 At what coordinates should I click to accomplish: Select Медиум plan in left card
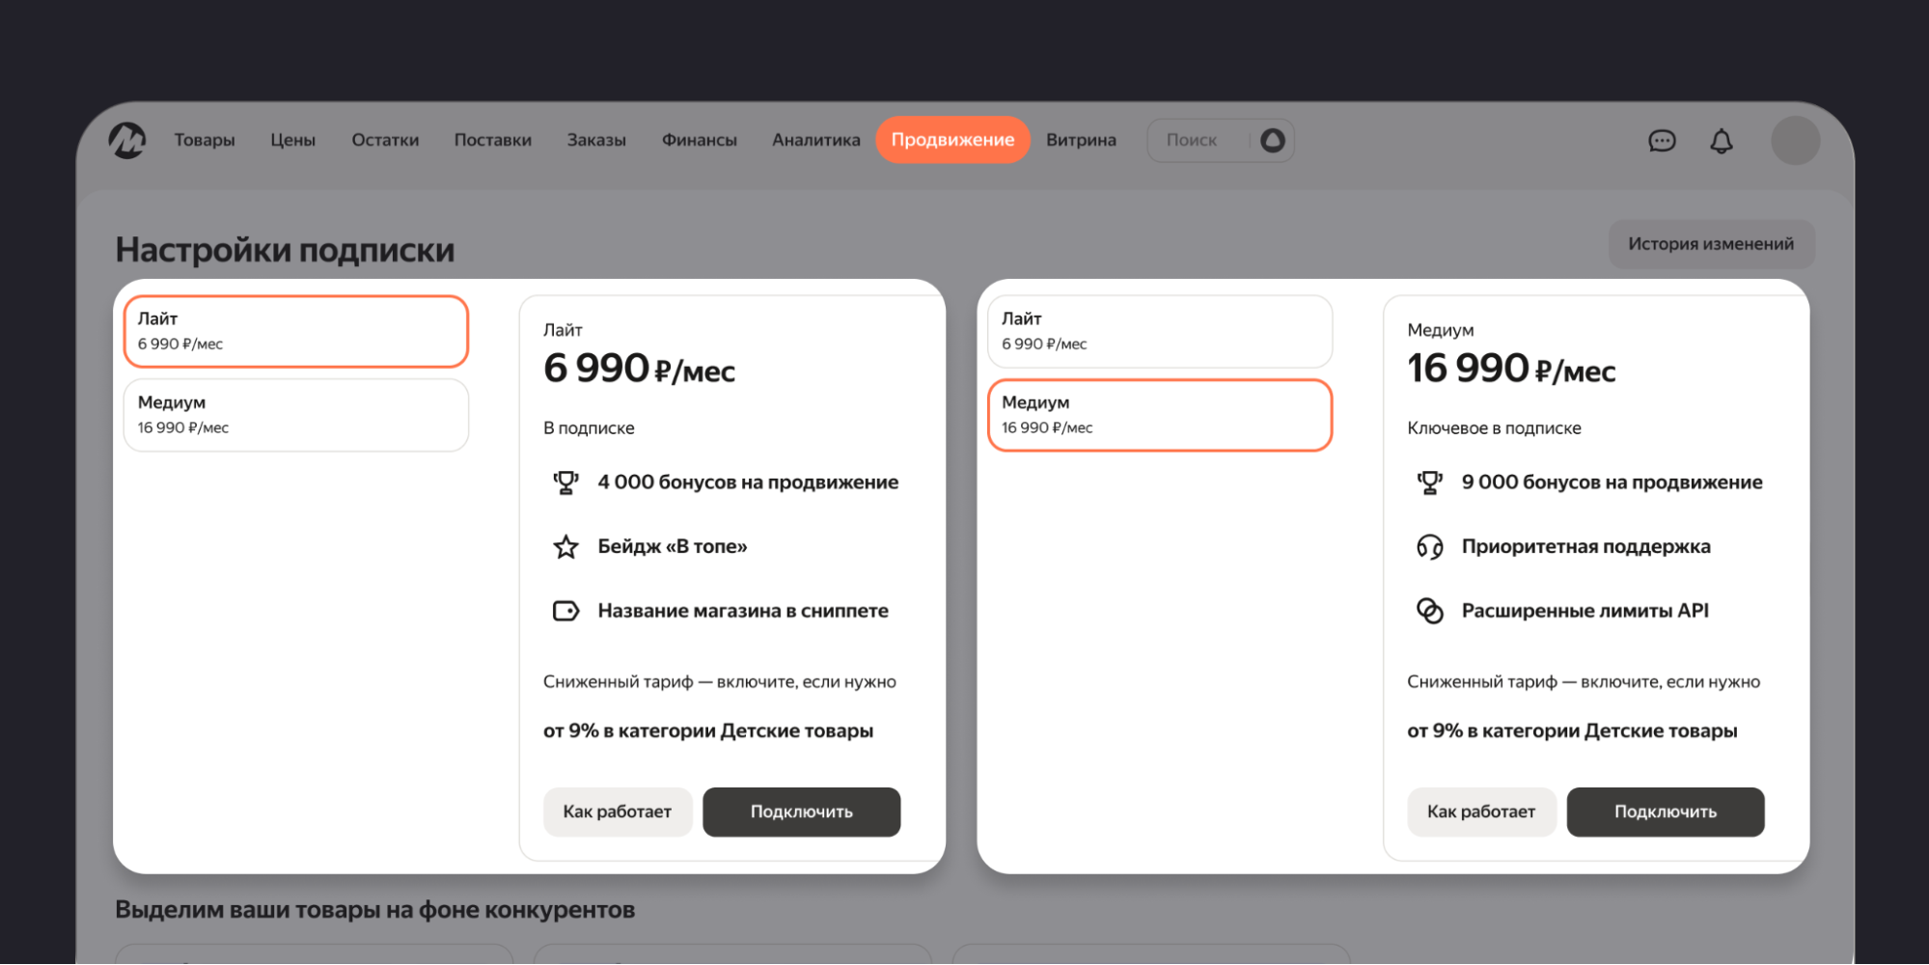[x=296, y=415]
